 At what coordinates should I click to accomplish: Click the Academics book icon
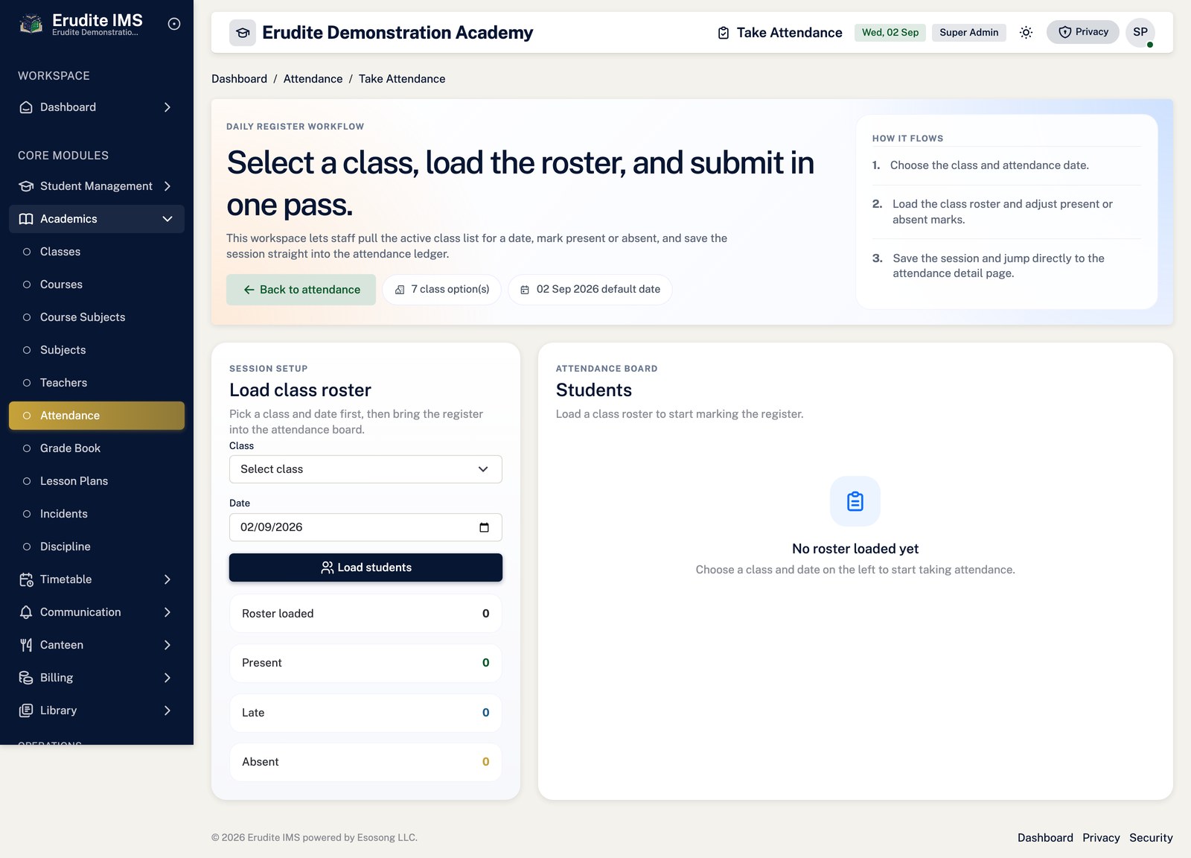[26, 219]
